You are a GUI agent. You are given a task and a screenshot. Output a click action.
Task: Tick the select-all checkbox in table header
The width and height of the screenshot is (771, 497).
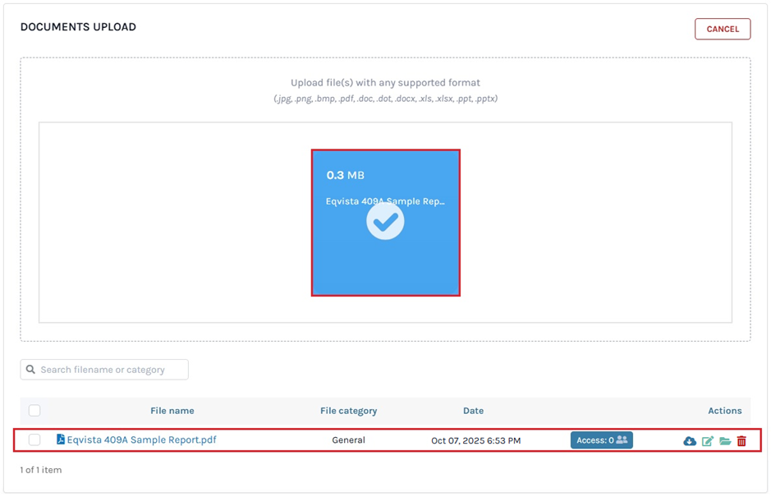click(34, 411)
